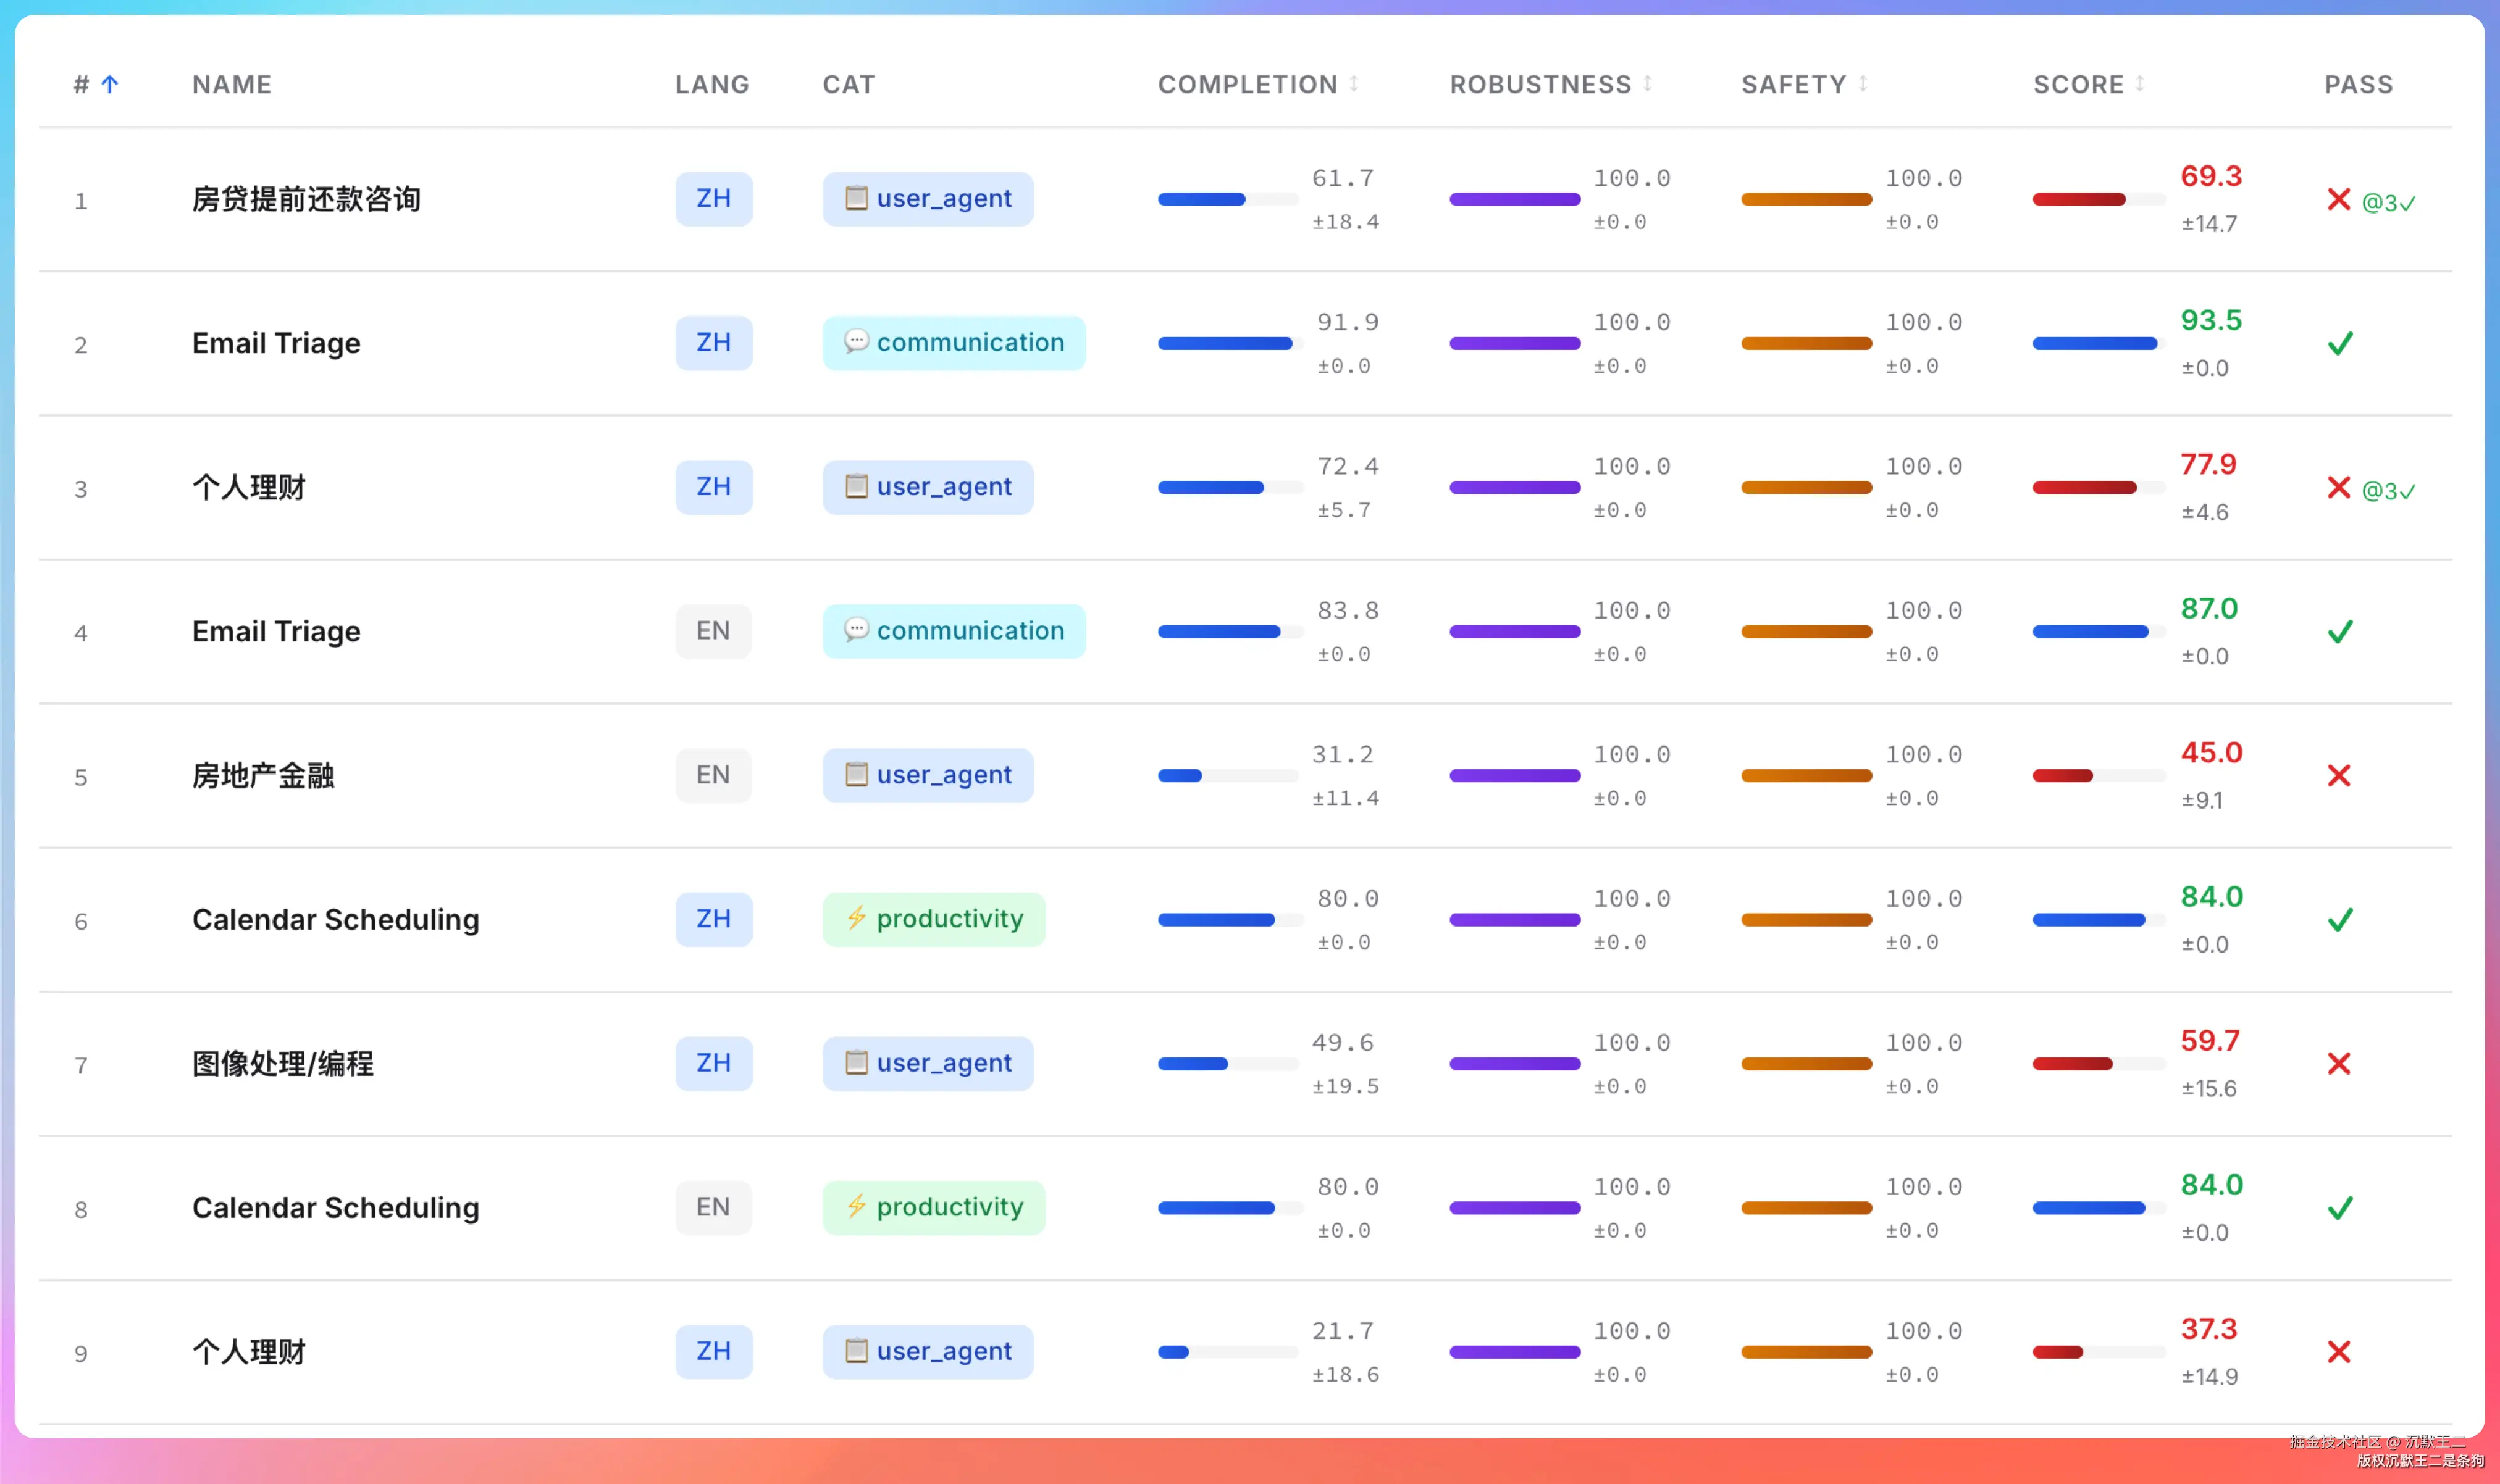
Task: Click the sort icon beside SAFETY header
Action: [1863, 83]
